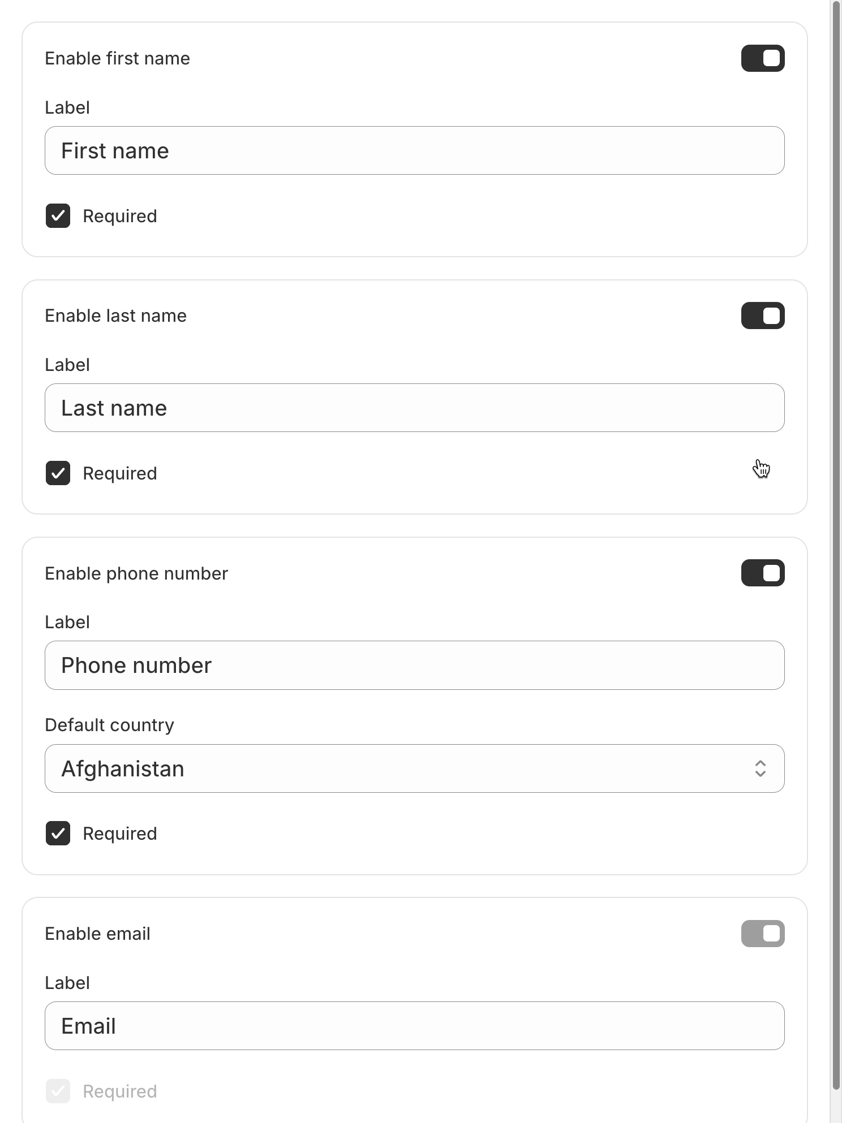Uncheck Required under the last name label
The width and height of the screenshot is (842, 1123).
coord(58,473)
